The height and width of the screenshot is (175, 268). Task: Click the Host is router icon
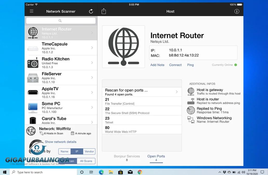[191, 101]
